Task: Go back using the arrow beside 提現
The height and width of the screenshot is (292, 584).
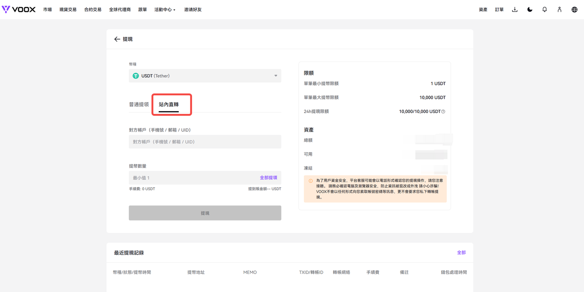Action: 117,39
